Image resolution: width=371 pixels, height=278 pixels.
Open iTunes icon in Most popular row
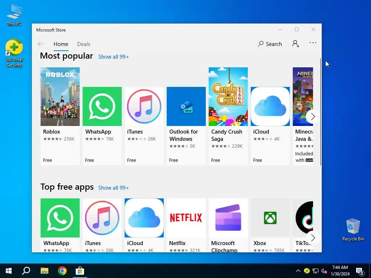click(144, 106)
